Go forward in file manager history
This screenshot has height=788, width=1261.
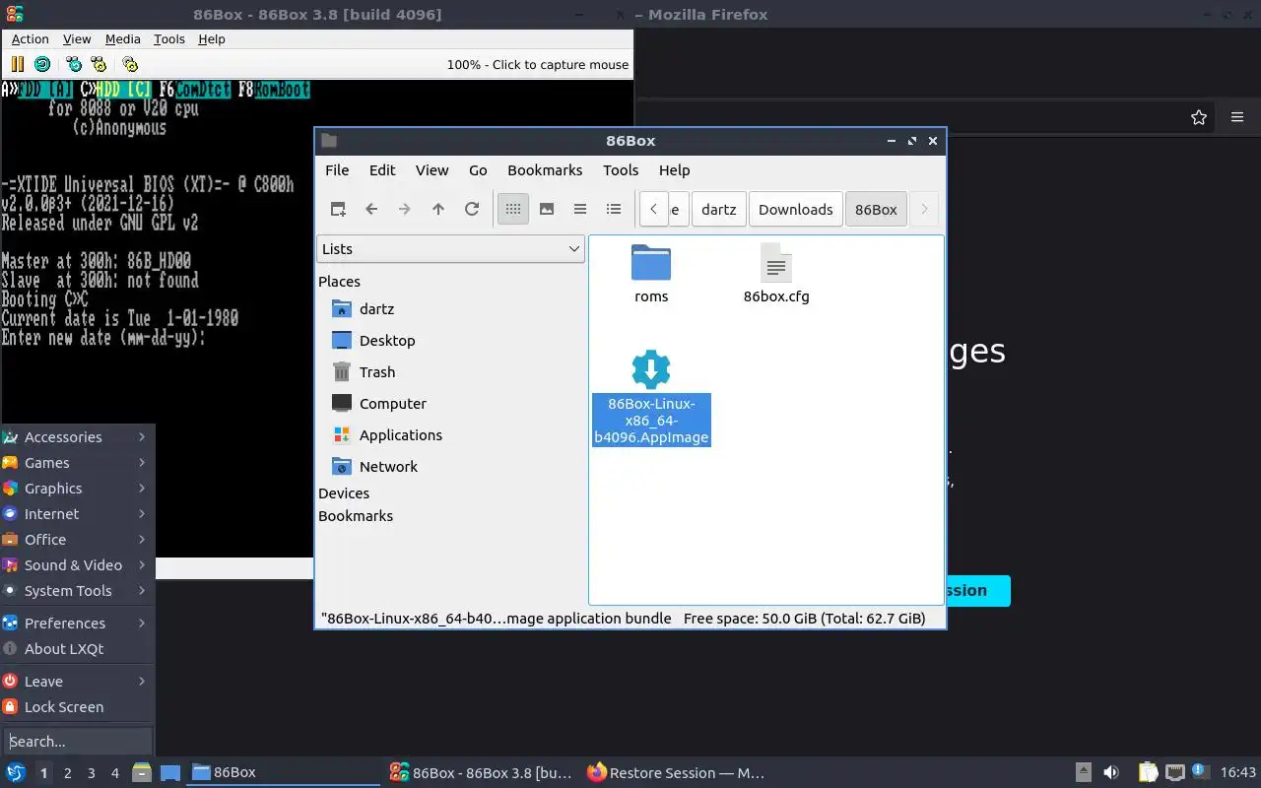click(x=405, y=209)
